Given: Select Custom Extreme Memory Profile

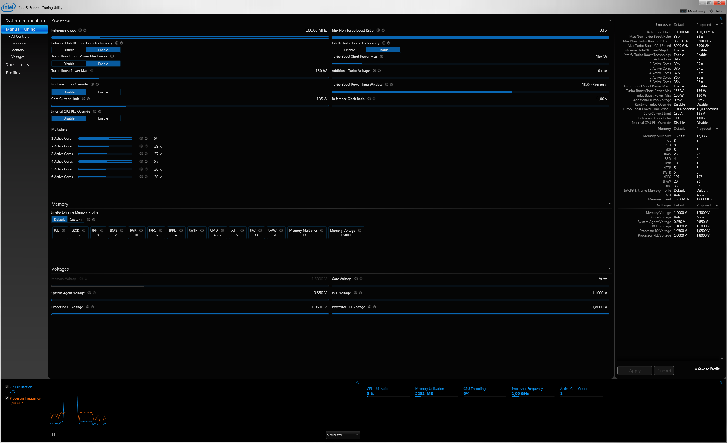Looking at the screenshot, I should pos(76,220).
